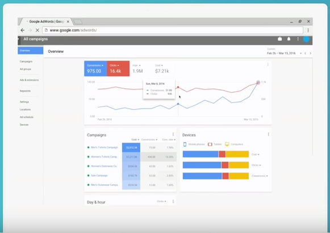Open Men's T-shirts Campaign link

point(105,147)
